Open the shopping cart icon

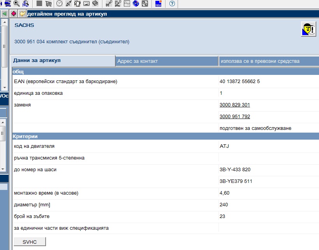tap(49, 4)
